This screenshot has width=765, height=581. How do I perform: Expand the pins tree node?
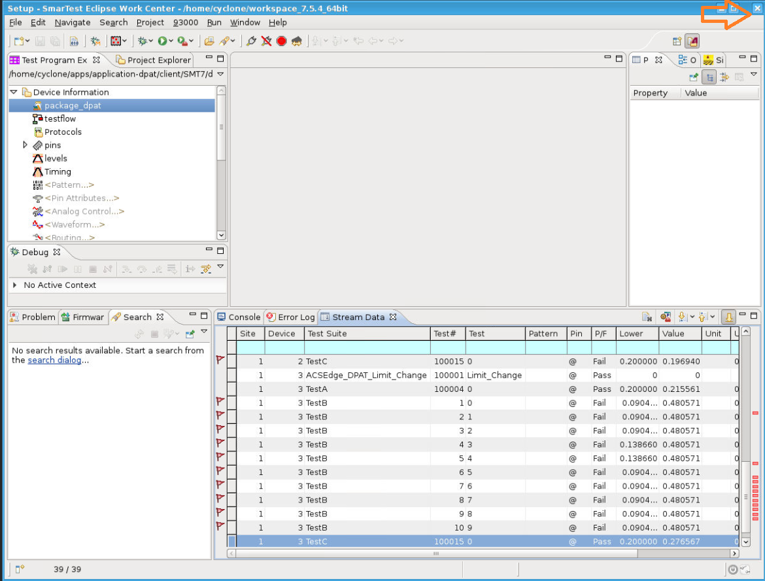point(25,145)
